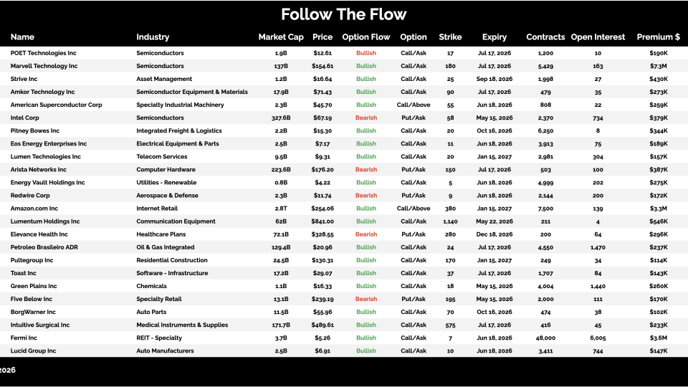Viewport: 688px width, 387px height.
Task: Select Lumentum Holdings Inc name
Action: pos(45,221)
